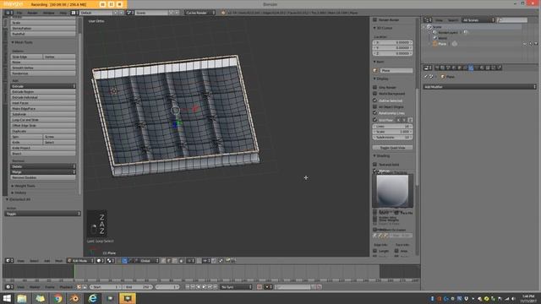The image size is (541, 304).
Task: Collapse the Display panel header
Action: pos(381,79)
